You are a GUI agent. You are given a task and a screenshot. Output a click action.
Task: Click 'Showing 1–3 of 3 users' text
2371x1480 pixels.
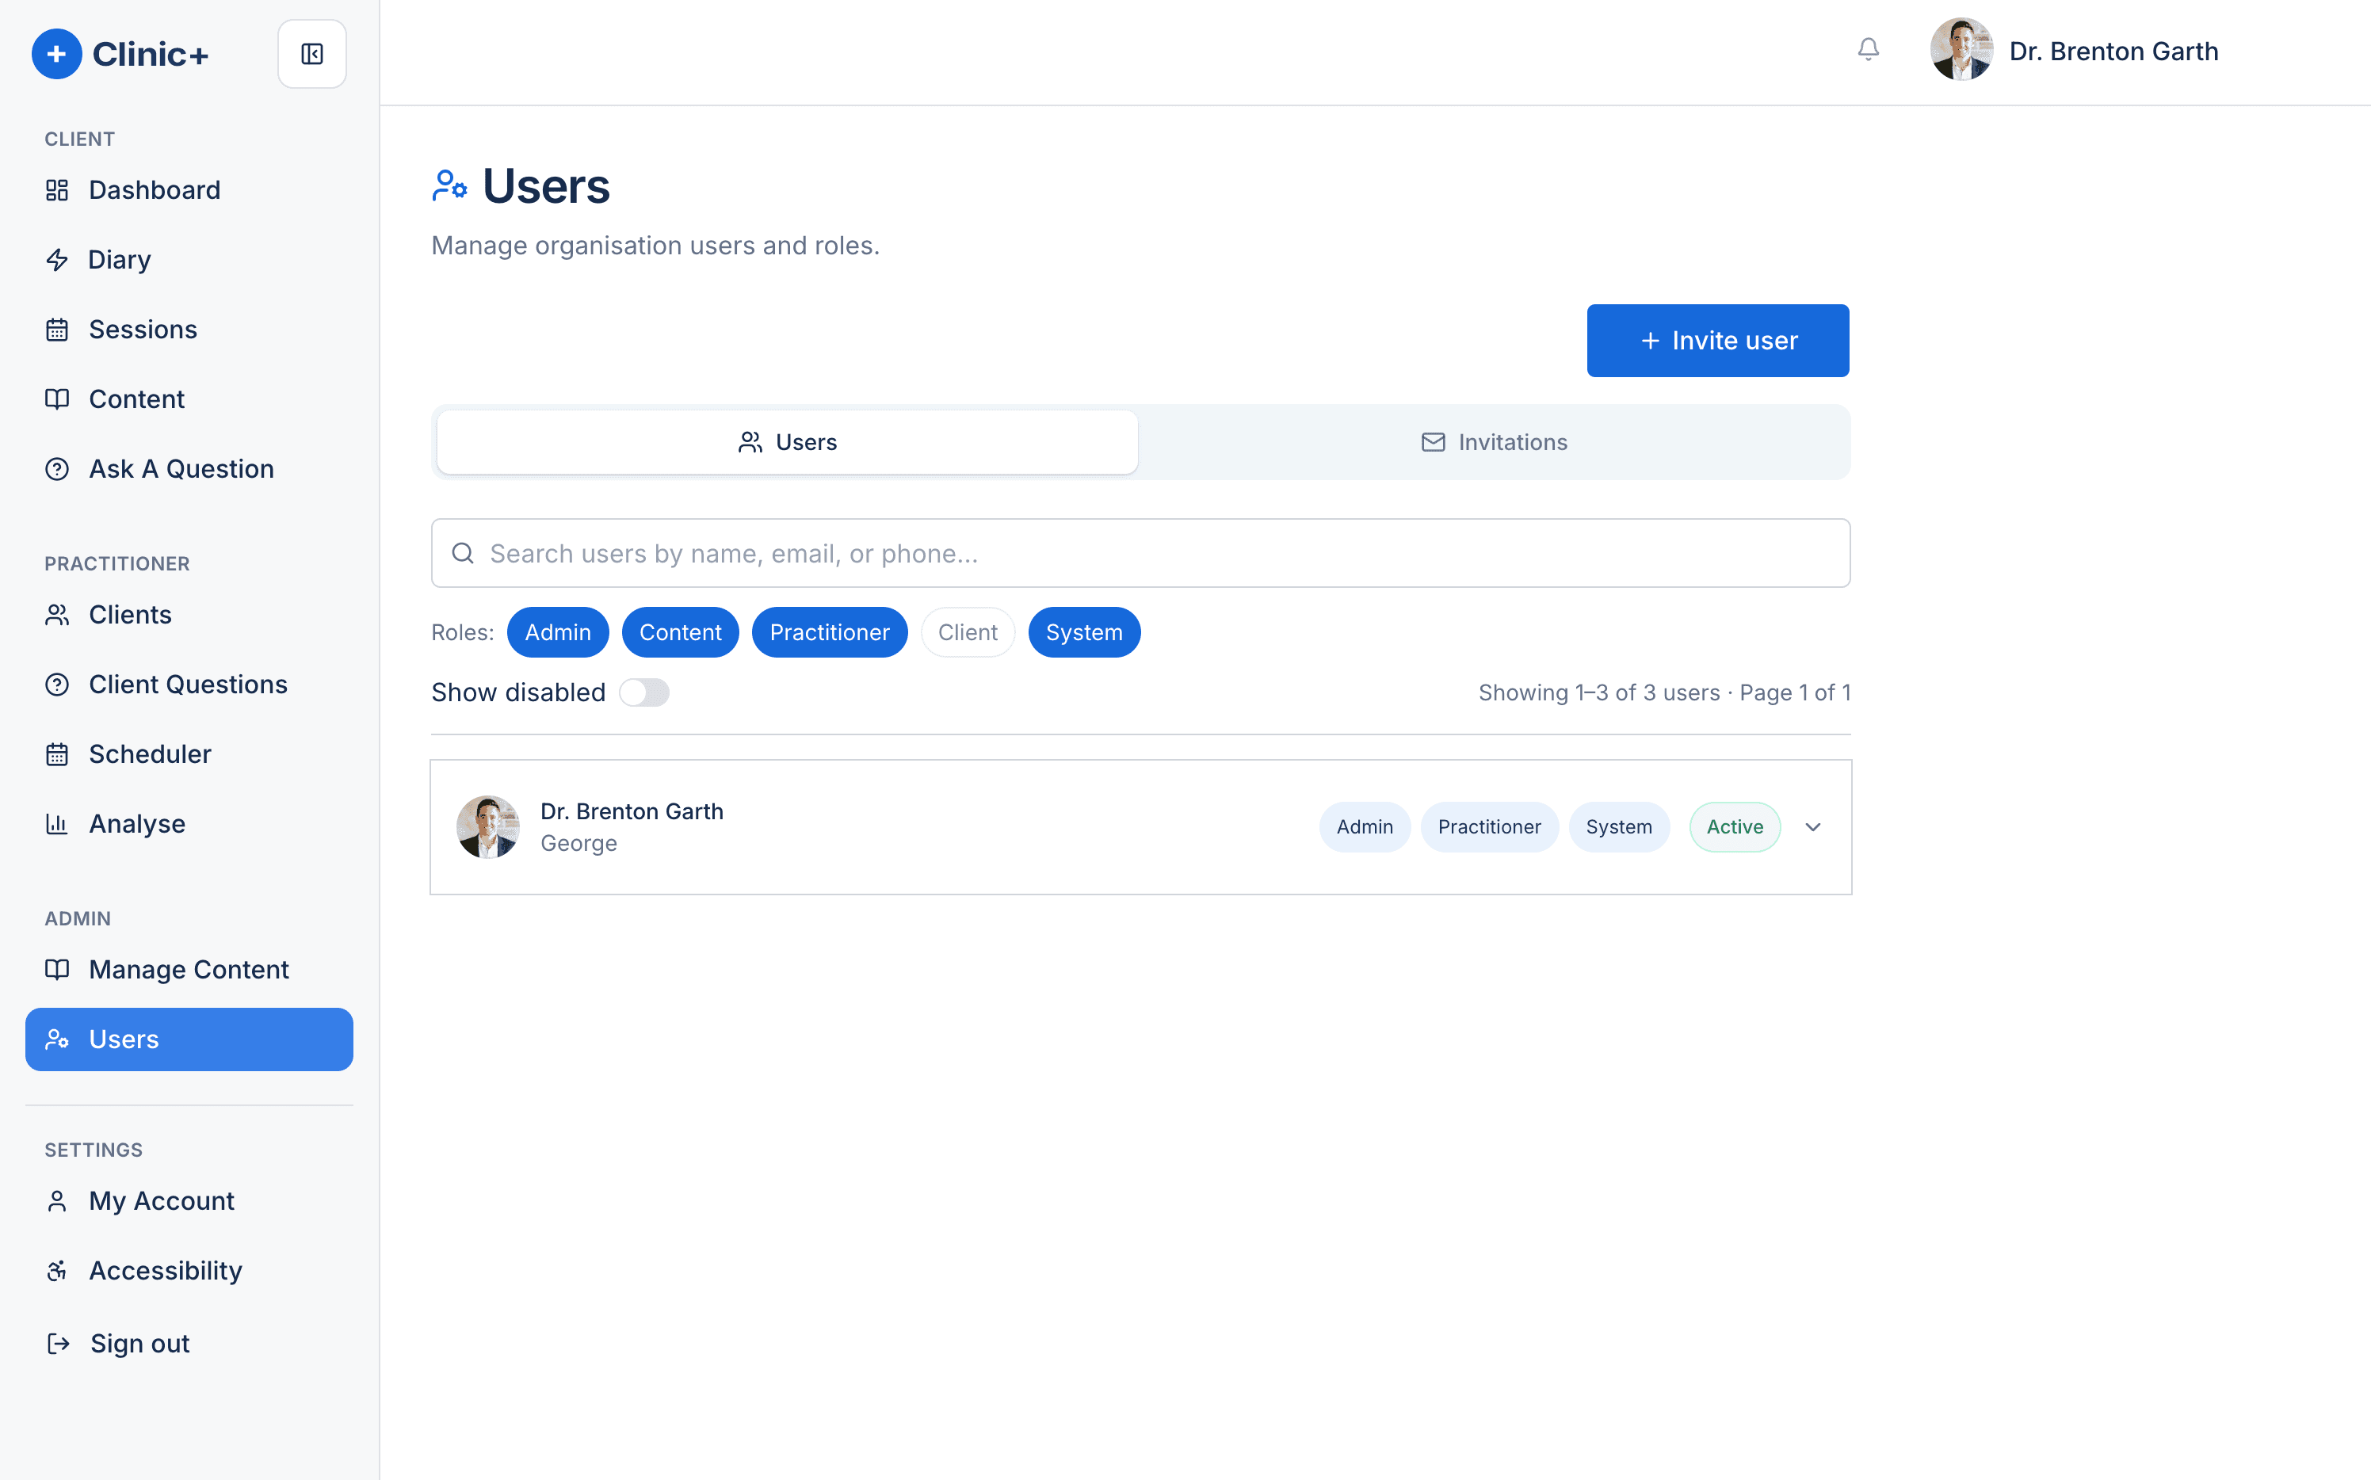pos(1598,692)
